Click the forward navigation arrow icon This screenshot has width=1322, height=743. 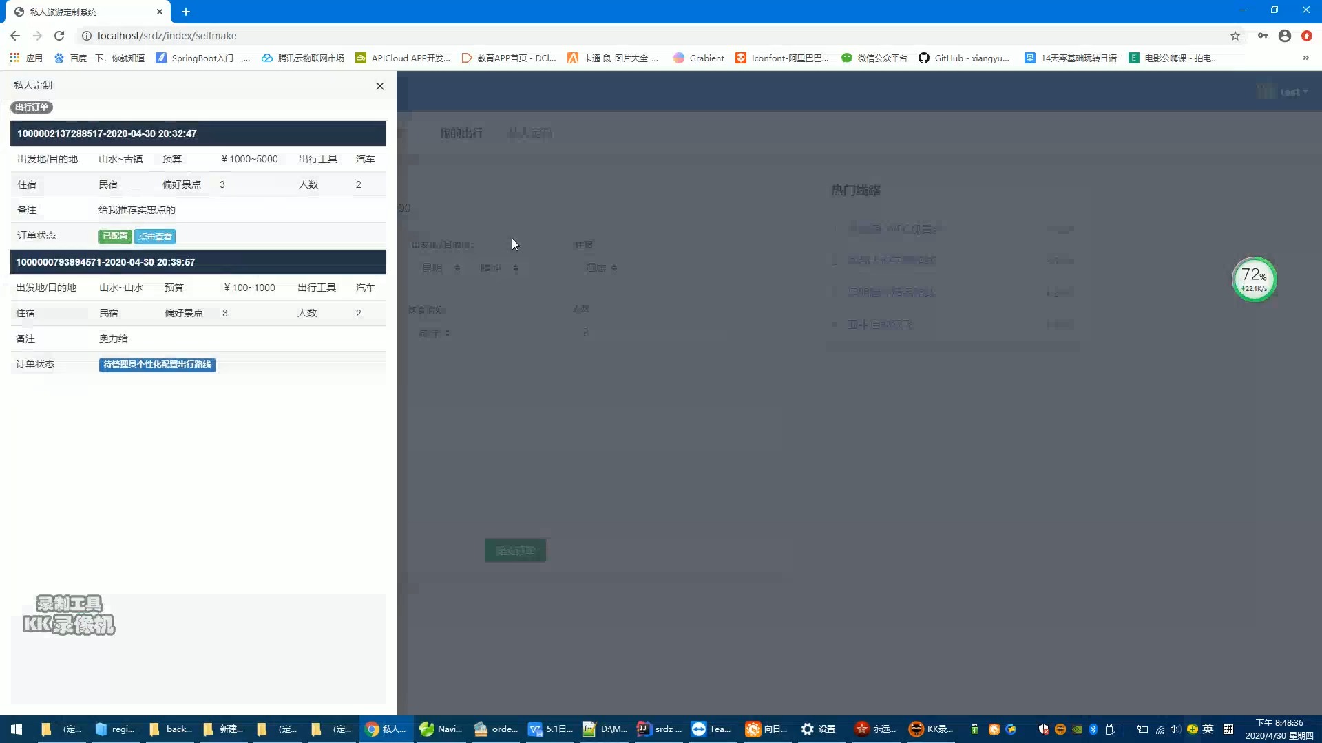coord(36,35)
